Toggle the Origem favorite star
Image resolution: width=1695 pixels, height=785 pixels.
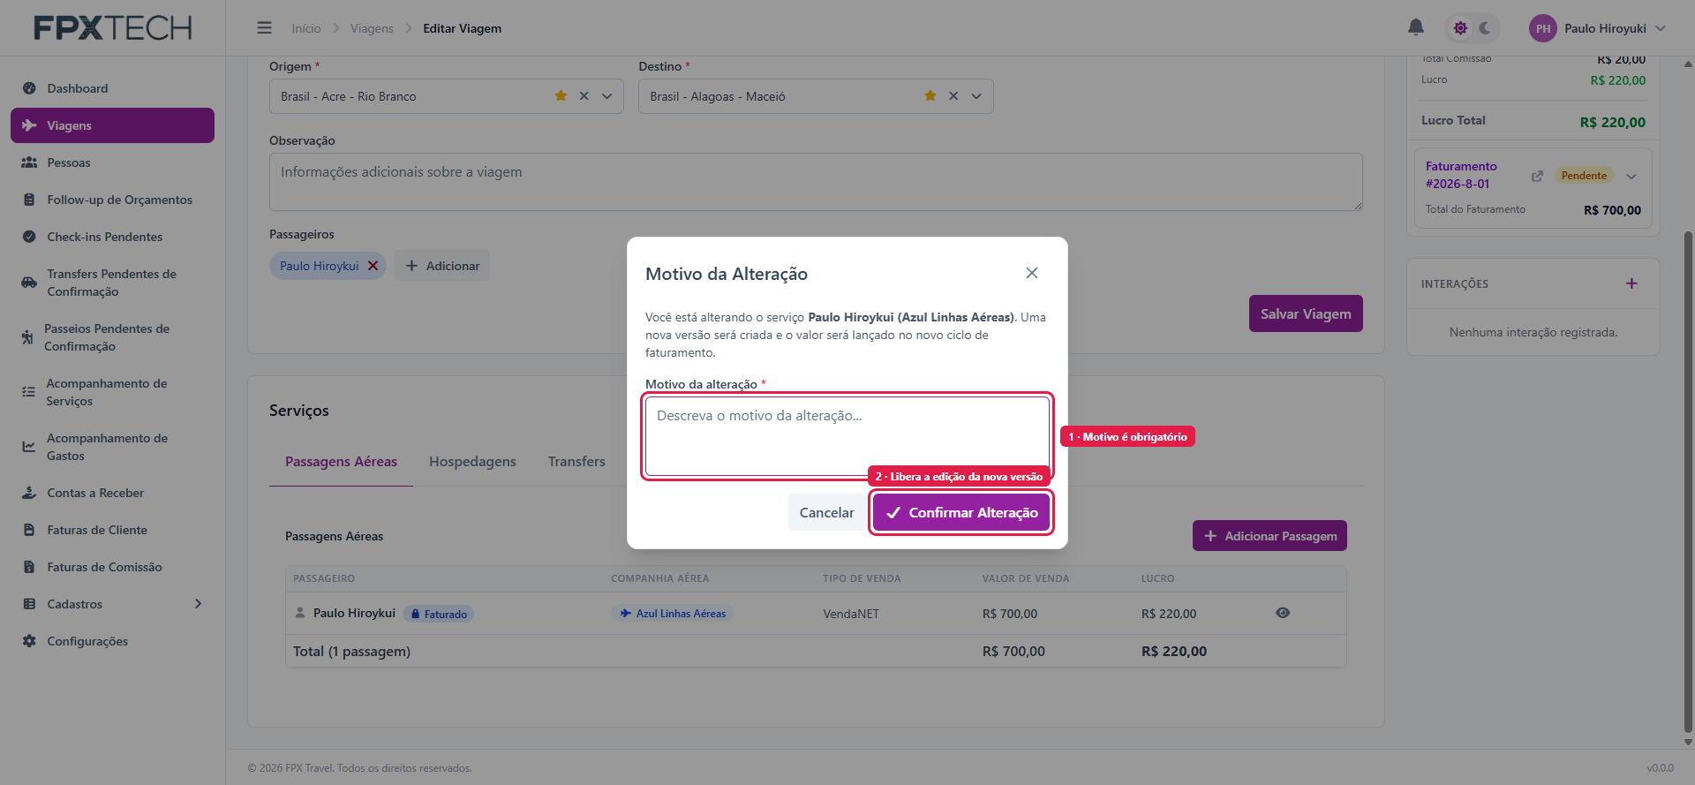[x=561, y=95]
